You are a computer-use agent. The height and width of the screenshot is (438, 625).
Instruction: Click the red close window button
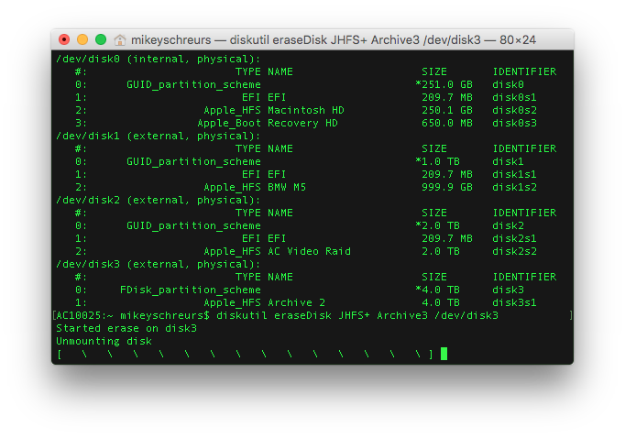pos(64,39)
